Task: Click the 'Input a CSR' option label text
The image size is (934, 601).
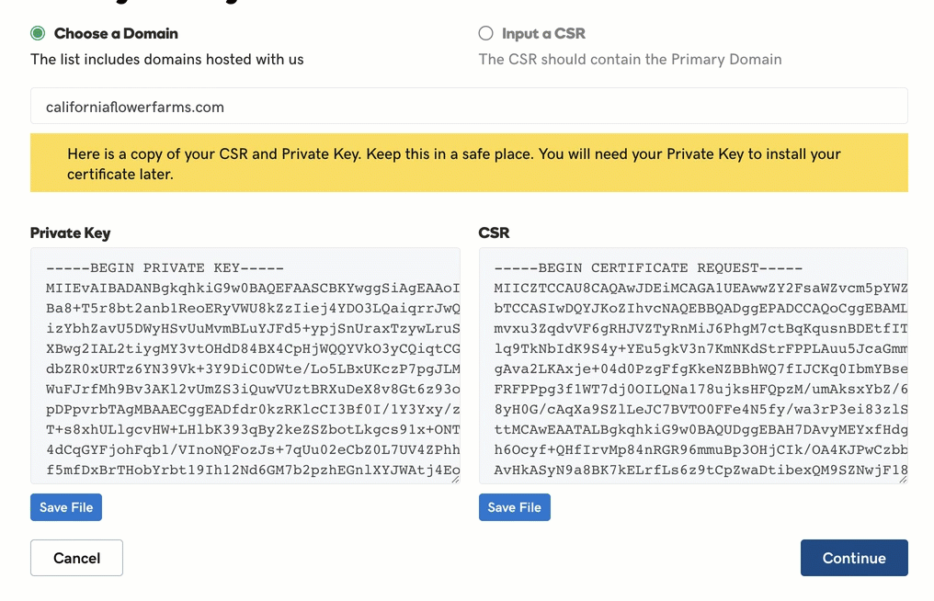Action: 543,33
